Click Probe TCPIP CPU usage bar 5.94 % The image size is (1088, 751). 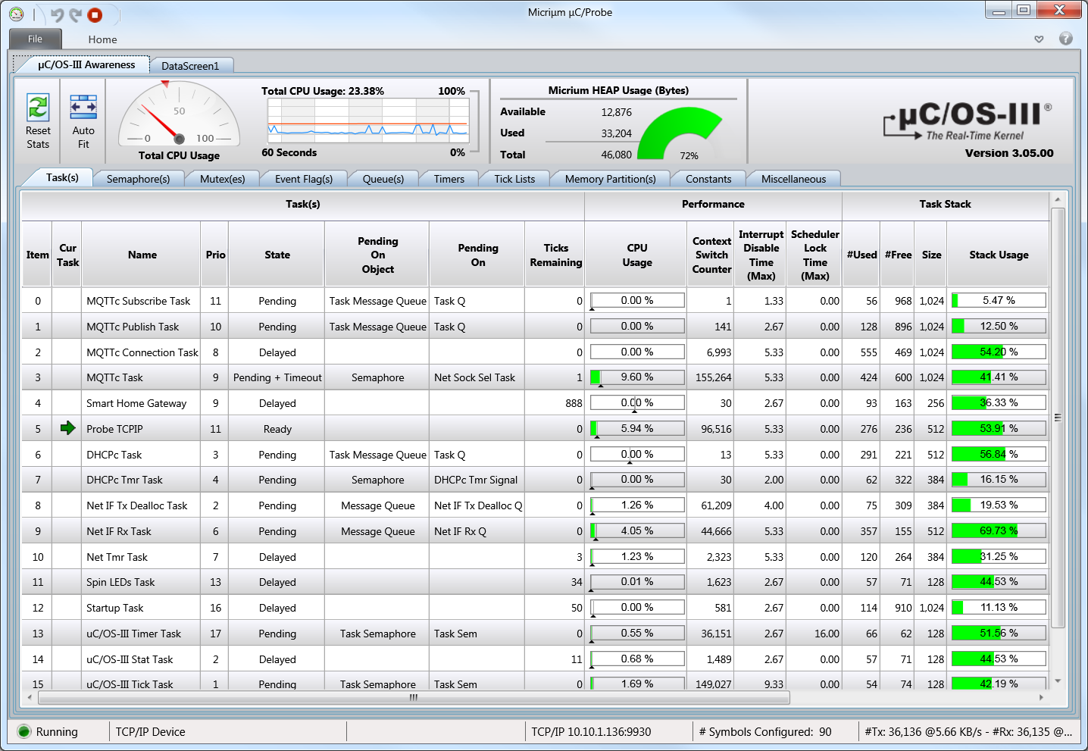(x=637, y=428)
